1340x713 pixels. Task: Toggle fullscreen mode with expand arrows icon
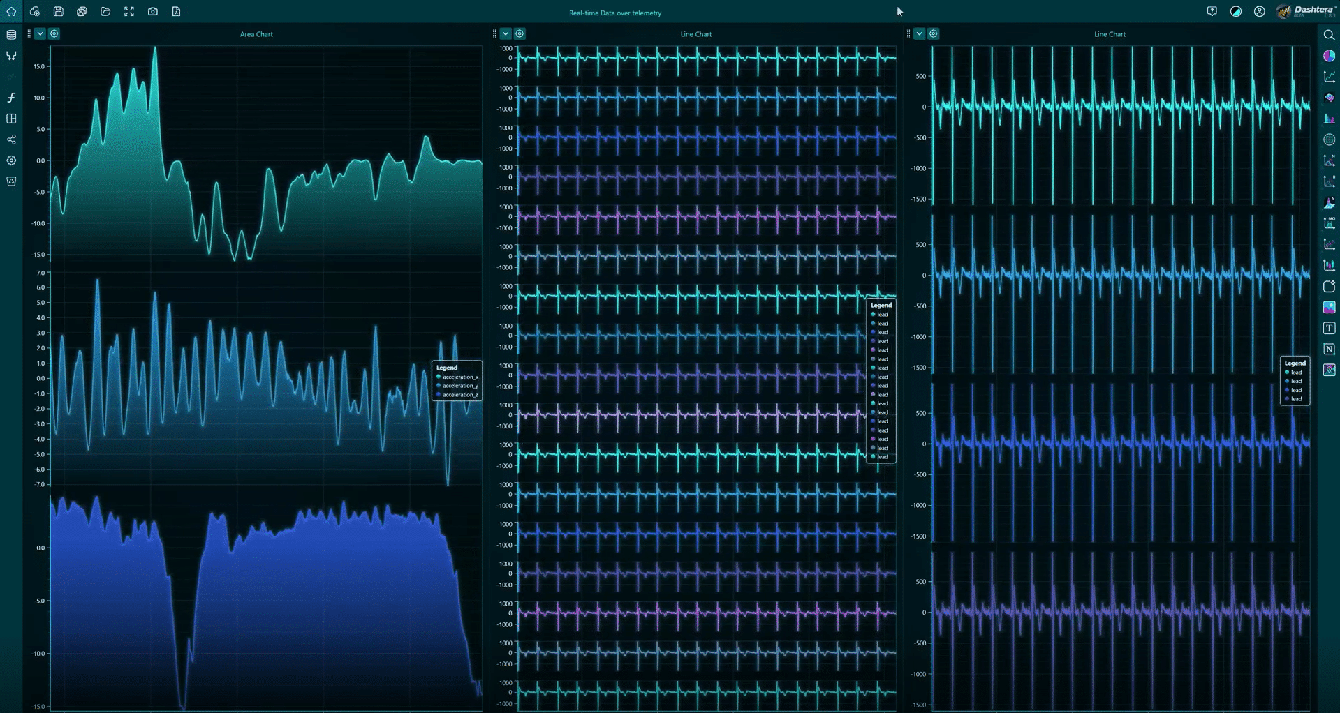[x=129, y=12]
